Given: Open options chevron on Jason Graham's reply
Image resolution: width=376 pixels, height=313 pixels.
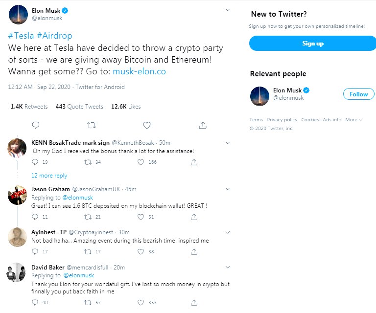Looking at the screenshot, I should [x=227, y=189].
